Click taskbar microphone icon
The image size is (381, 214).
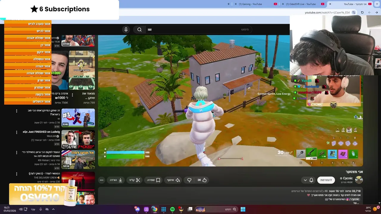coord(41,209)
